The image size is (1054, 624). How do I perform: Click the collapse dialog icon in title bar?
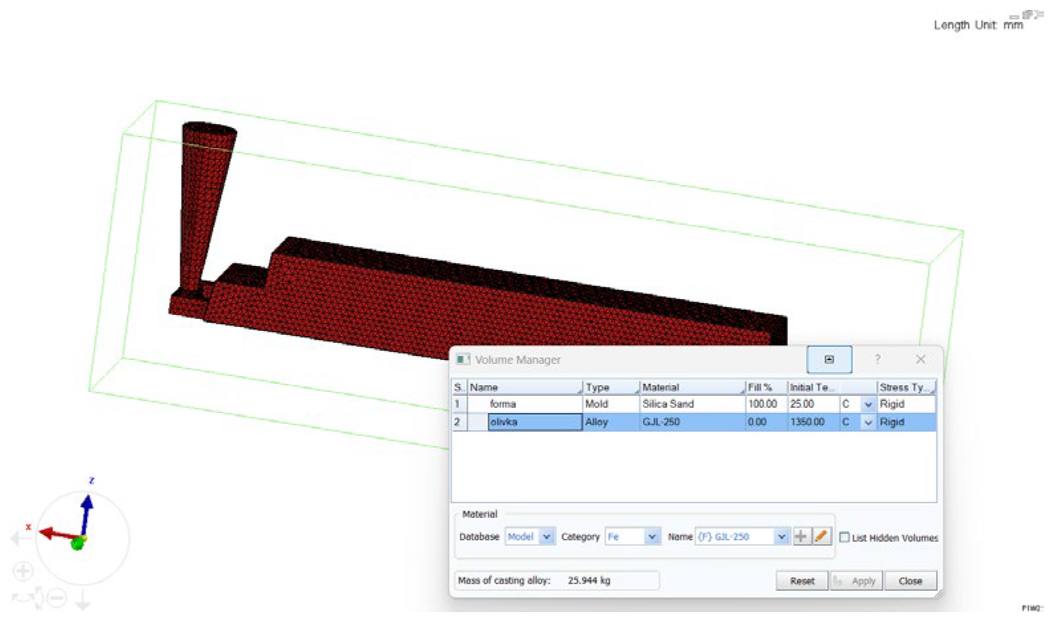point(828,359)
